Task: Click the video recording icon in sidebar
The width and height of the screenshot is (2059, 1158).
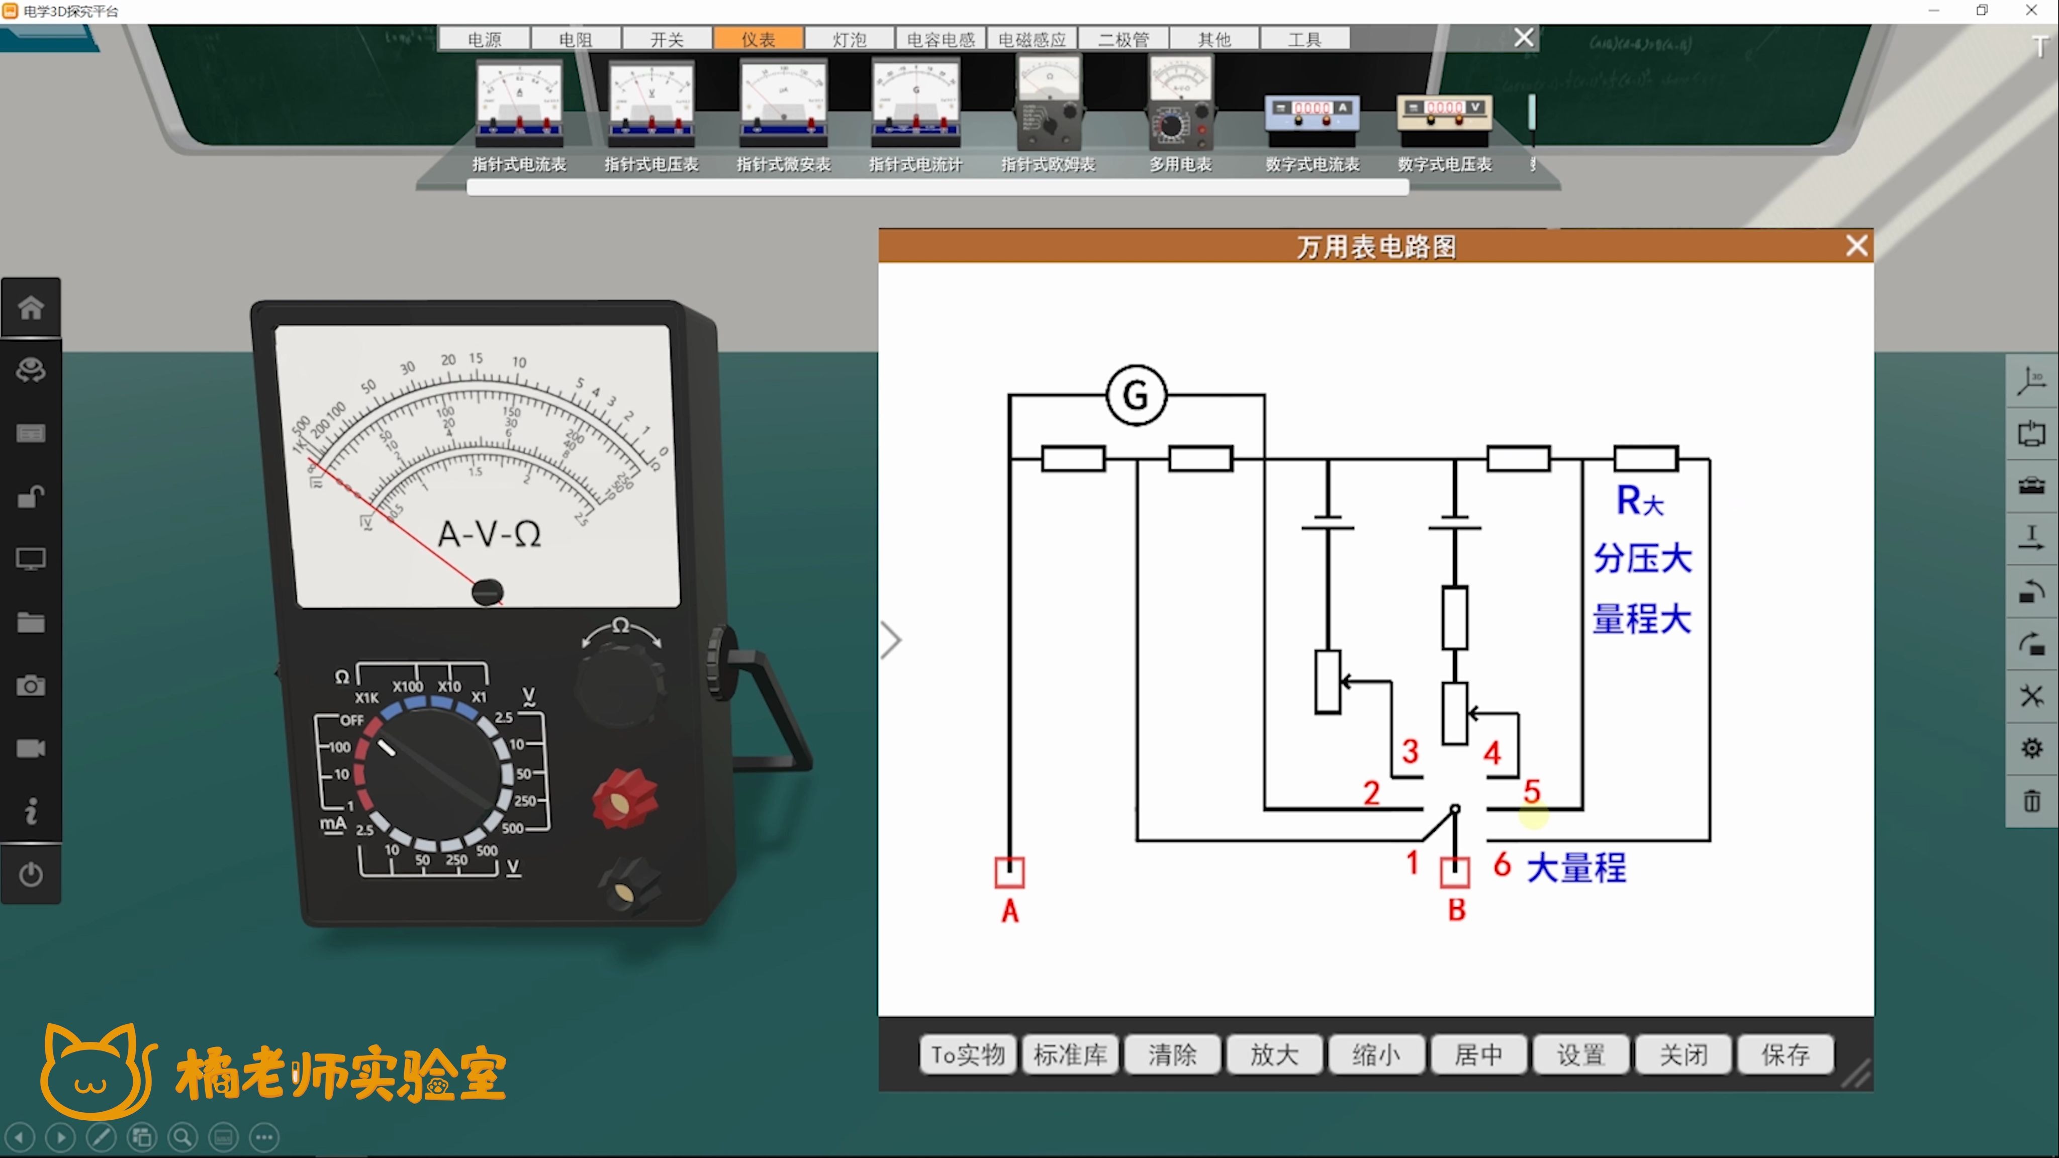Action: pos(30,749)
